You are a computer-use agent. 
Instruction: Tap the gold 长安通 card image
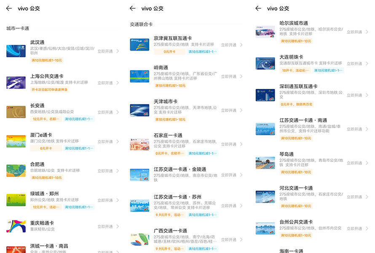point(16,112)
